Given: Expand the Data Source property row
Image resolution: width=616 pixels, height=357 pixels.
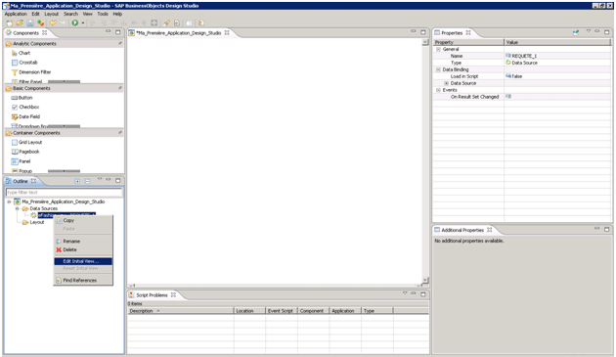Looking at the screenshot, I should 446,83.
